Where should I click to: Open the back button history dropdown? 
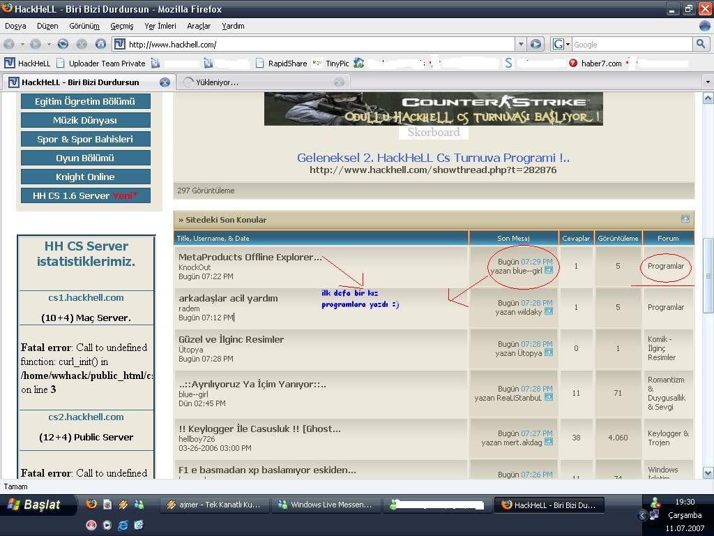coord(22,44)
